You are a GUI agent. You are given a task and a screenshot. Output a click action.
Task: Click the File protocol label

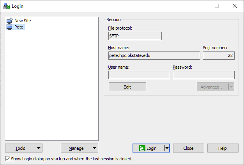(x=120, y=28)
